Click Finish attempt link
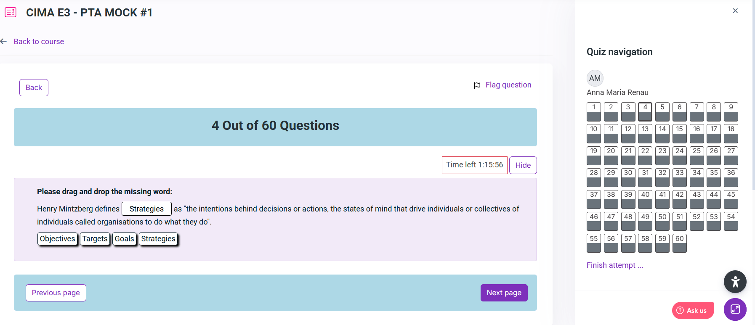Screen dimensions: 755x325 coord(614,265)
